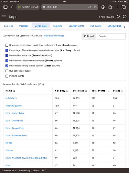129x173 pixels.
Task: Open the Hub Info v3 device link
Action: (x=11, y=98)
